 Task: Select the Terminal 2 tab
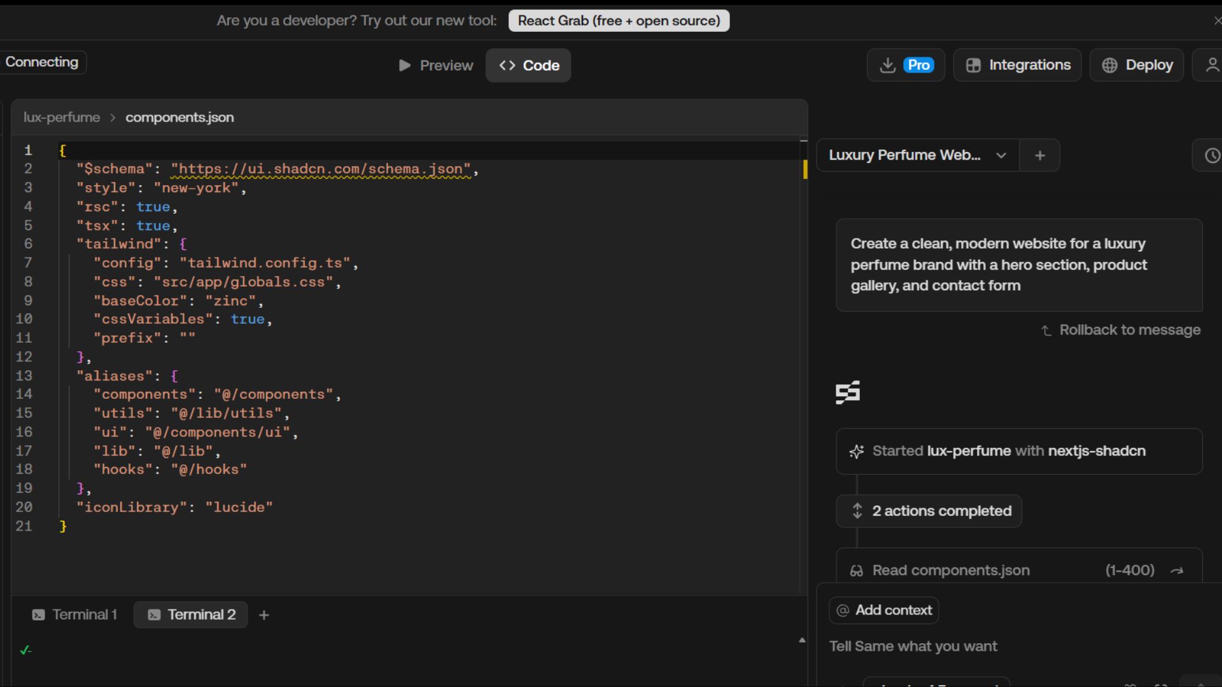pyautogui.click(x=191, y=615)
